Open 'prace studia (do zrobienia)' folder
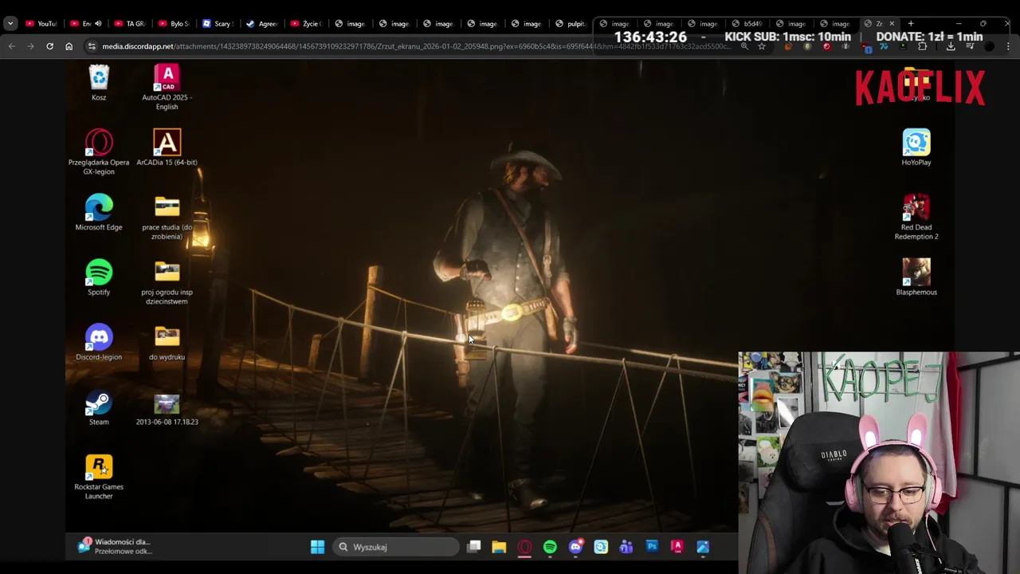Image resolution: width=1020 pixels, height=574 pixels. [x=167, y=217]
